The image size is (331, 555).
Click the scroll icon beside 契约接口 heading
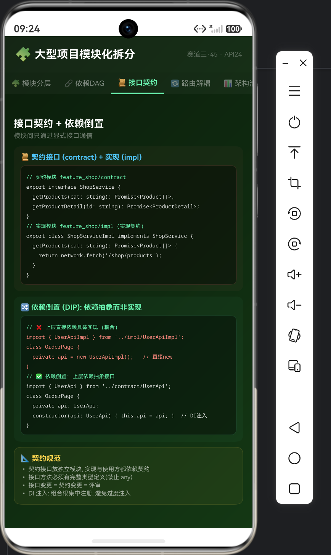point(25,157)
